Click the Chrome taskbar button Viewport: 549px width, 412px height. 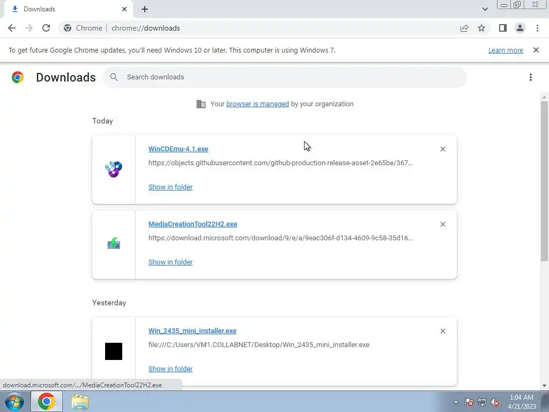47,401
